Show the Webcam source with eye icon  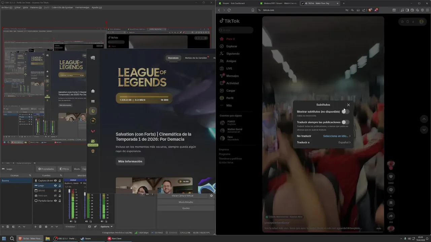56,196
